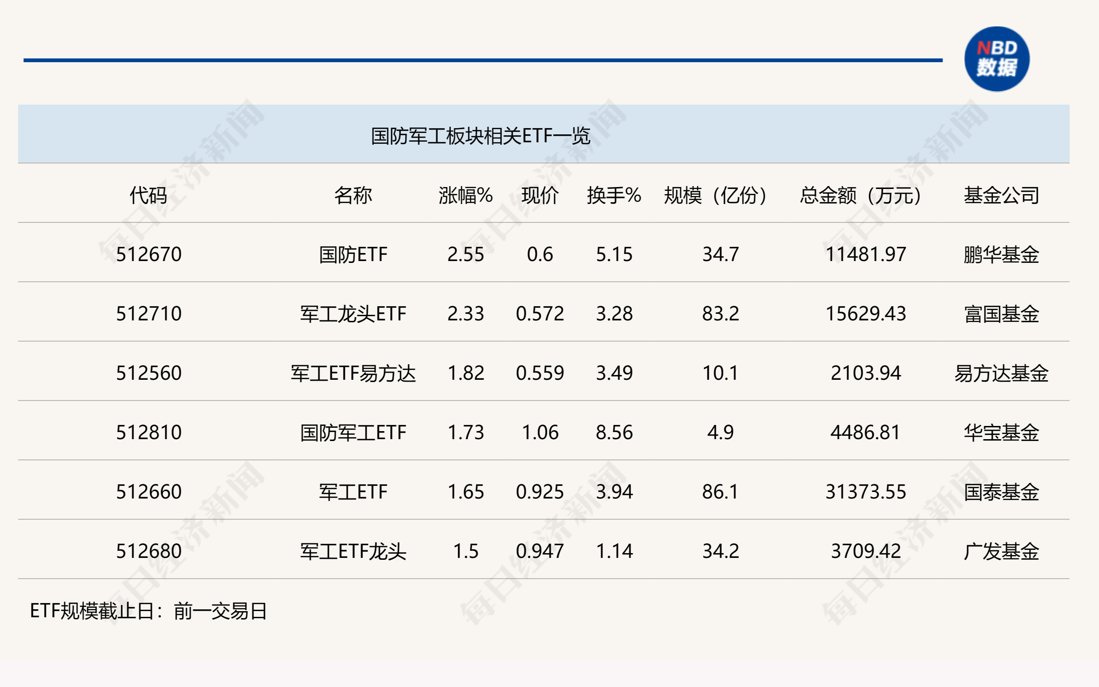Click the ETF规模截止日 footnote text
1099x687 pixels.
pos(148,611)
